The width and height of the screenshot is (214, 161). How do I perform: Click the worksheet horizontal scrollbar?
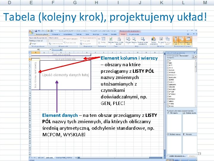tap(120, 158)
